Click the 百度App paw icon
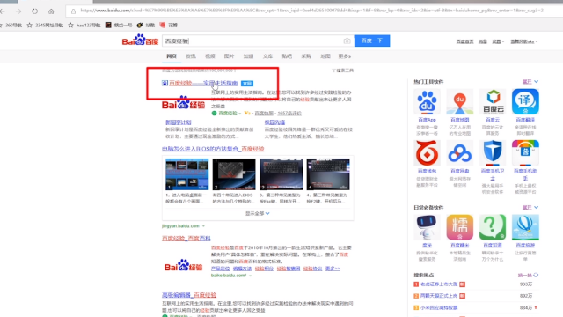The width and height of the screenshot is (563, 317). click(427, 102)
